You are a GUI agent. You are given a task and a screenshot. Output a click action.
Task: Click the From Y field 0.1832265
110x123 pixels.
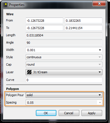point(83,20)
